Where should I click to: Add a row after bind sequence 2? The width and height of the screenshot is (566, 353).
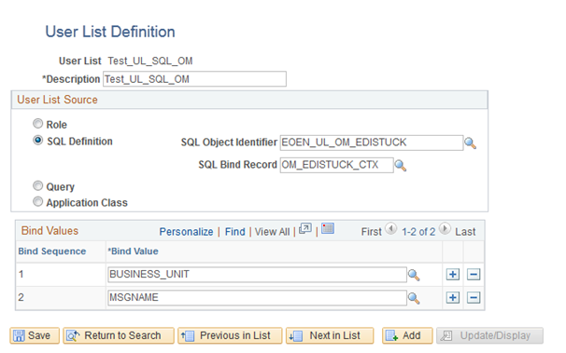click(x=453, y=298)
